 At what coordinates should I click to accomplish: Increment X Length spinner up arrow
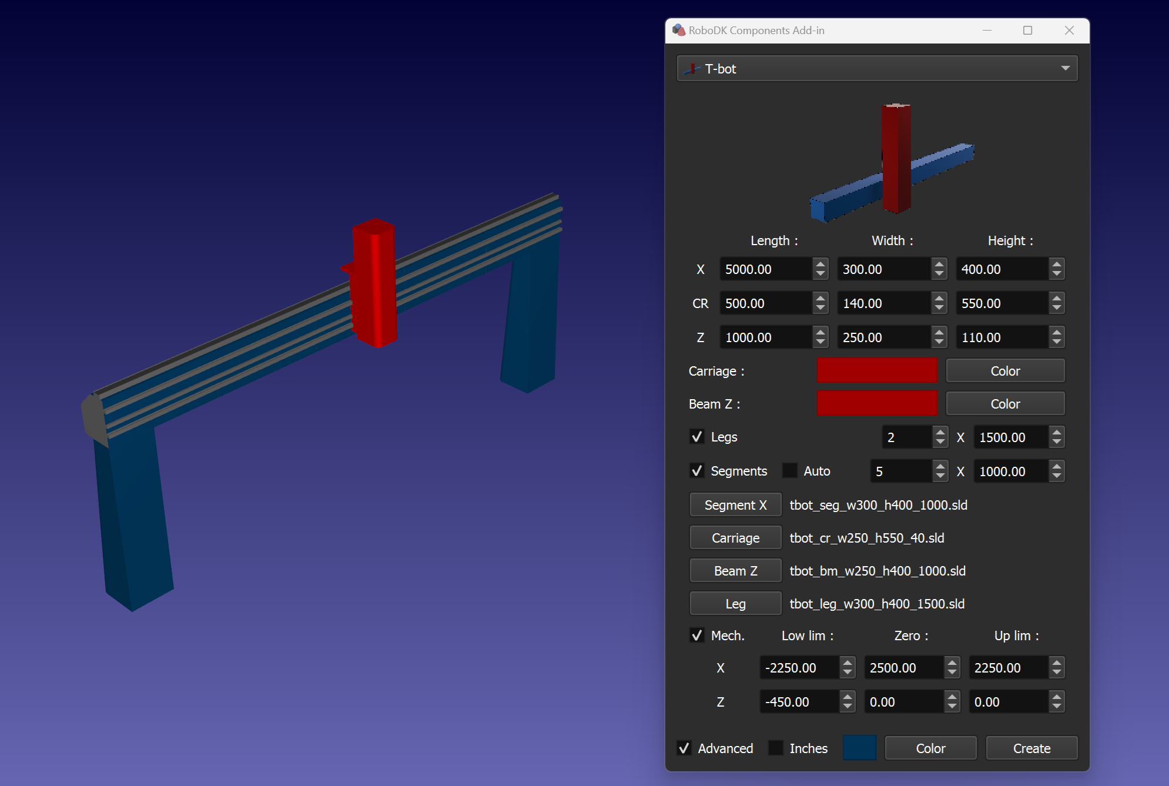click(x=820, y=264)
